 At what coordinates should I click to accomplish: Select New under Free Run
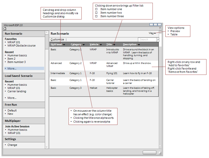pyautogui.click(x=10, y=114)
